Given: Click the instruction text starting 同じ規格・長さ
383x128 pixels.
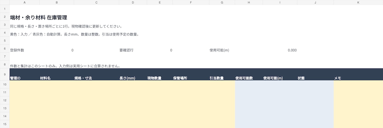Looking at the screenshot, I should click(x=66, y=26).
